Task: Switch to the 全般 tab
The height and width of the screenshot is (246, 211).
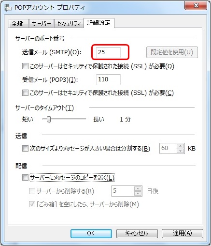Action: click(x=18, y=24)
